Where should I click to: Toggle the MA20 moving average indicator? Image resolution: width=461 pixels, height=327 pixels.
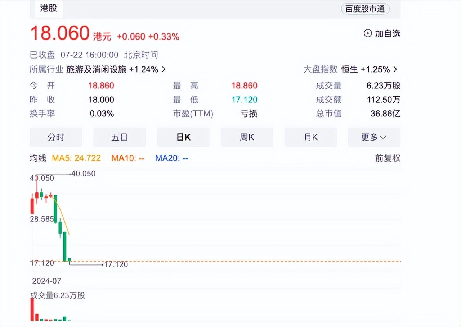pos(172,158)
